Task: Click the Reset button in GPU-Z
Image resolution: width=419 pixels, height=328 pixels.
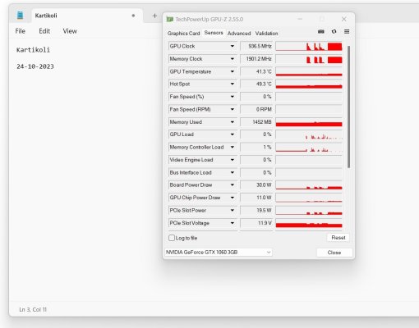Action: (x=338, y=238)
